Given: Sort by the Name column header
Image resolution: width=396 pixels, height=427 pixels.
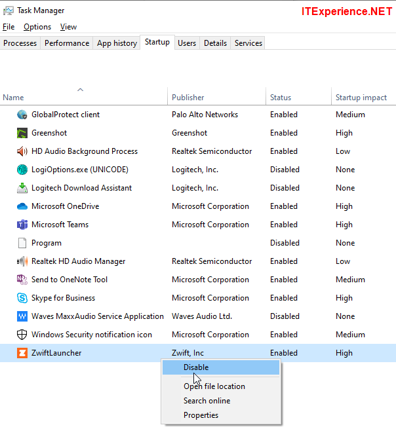Looking at the screenshot, I should coord(83,98).
